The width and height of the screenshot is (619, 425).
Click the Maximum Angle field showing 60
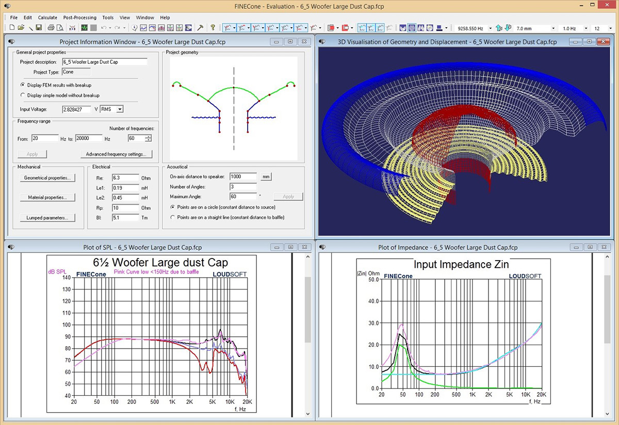point(243,196)
